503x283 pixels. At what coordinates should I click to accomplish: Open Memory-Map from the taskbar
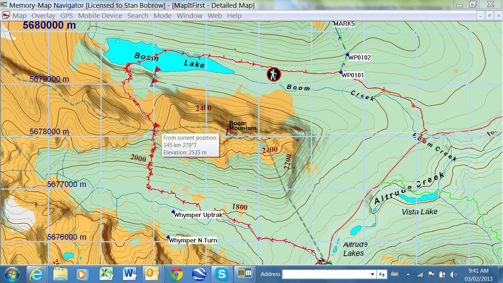tap(245, 274)
